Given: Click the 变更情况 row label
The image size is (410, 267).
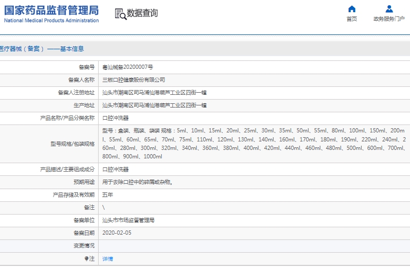Looking at the screenshot, I should click(84, 246).
